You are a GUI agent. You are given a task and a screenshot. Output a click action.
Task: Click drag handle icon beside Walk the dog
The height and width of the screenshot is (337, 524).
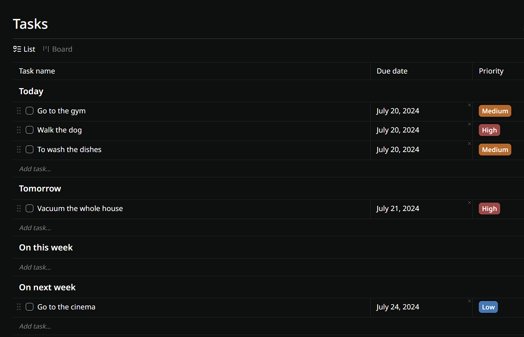19,130
